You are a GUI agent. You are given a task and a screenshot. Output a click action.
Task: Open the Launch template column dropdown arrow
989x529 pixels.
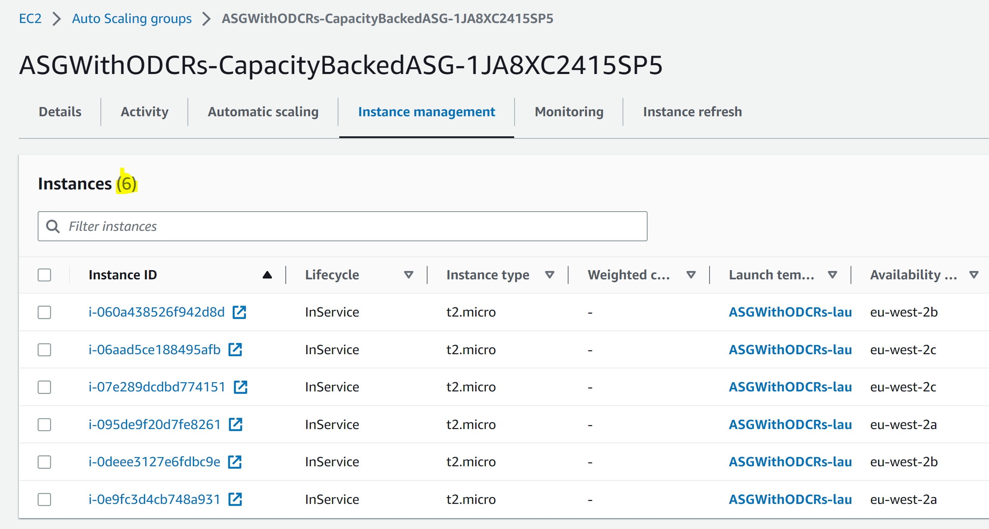(x=833, y=275)
